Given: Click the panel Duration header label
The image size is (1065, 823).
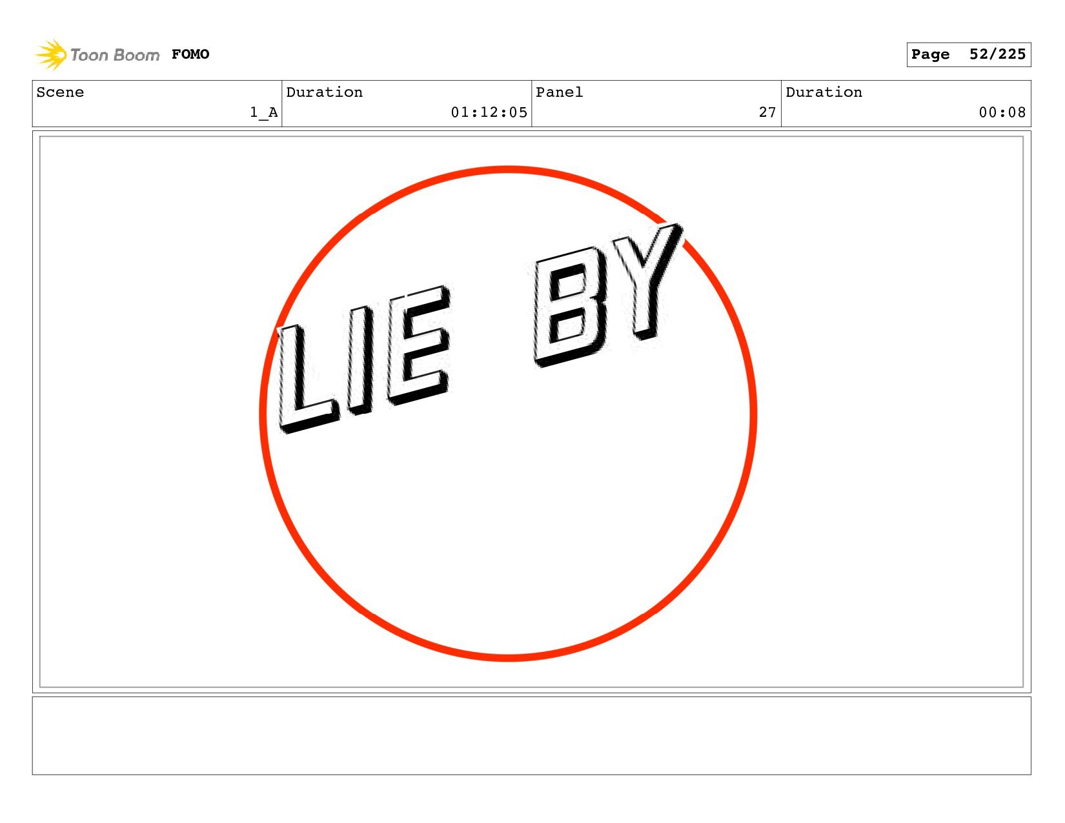Looking at the screenshot, I should 824,92.
